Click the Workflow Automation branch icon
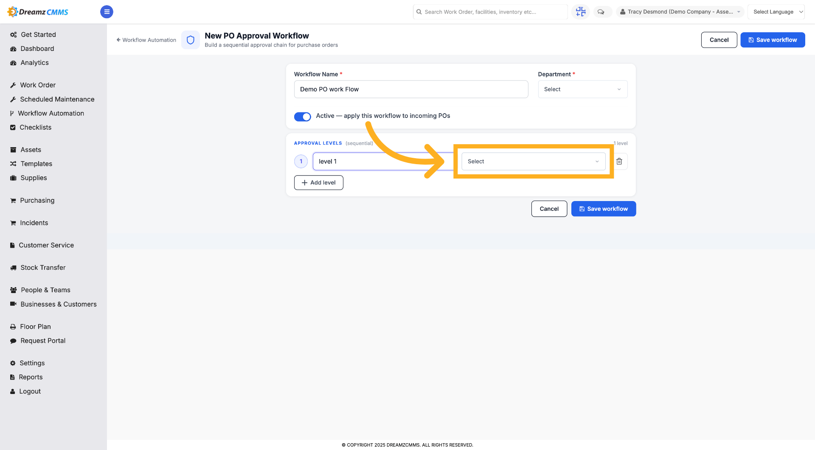Viewport: 815px width, 450px height. [12, 113]
